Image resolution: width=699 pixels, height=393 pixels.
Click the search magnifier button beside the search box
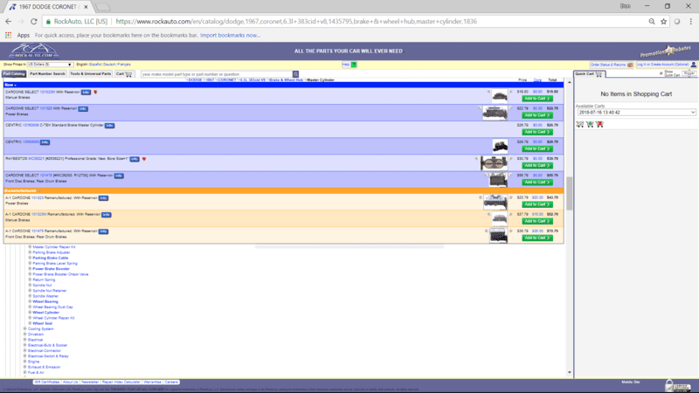pos(295,74)
